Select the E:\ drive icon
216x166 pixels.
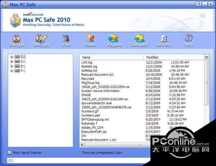point(17,66)
